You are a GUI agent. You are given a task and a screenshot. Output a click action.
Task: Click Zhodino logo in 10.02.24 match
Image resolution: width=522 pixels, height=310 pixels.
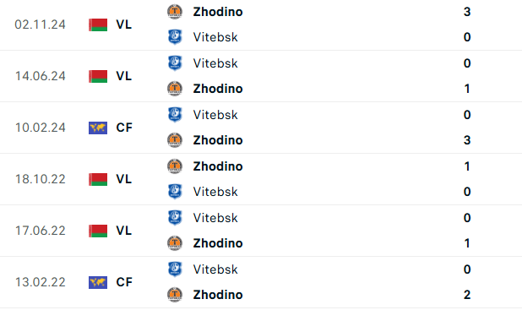(175, 140)
